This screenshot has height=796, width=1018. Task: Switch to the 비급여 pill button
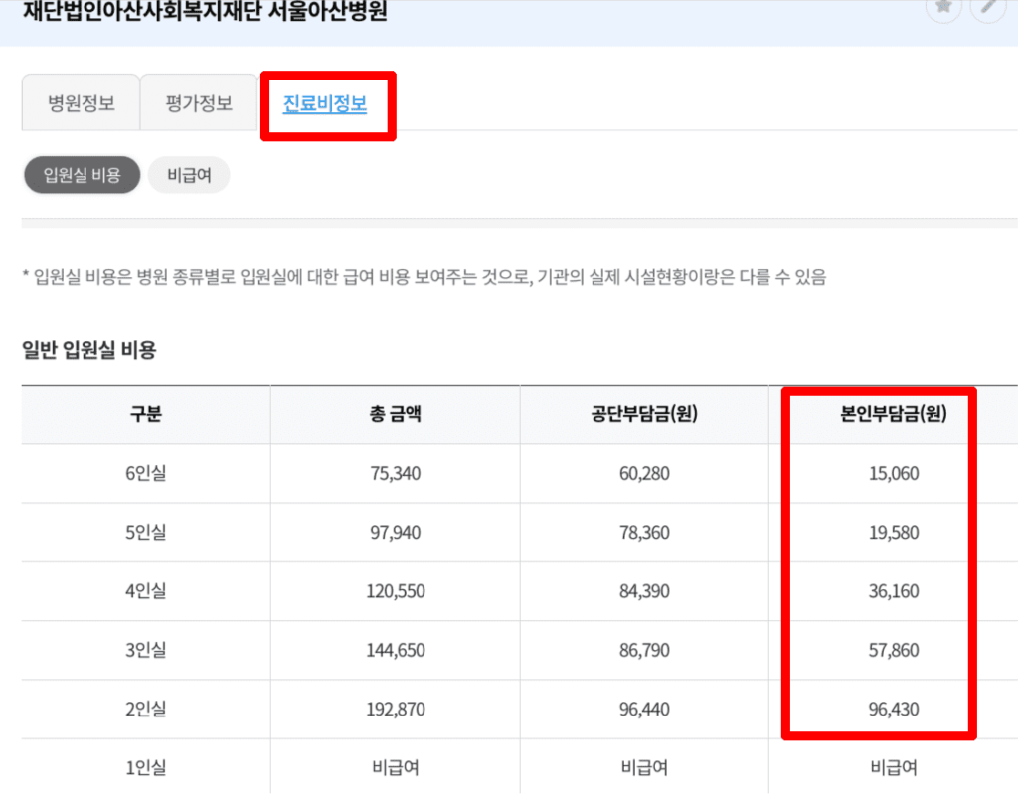coord(189,175)
